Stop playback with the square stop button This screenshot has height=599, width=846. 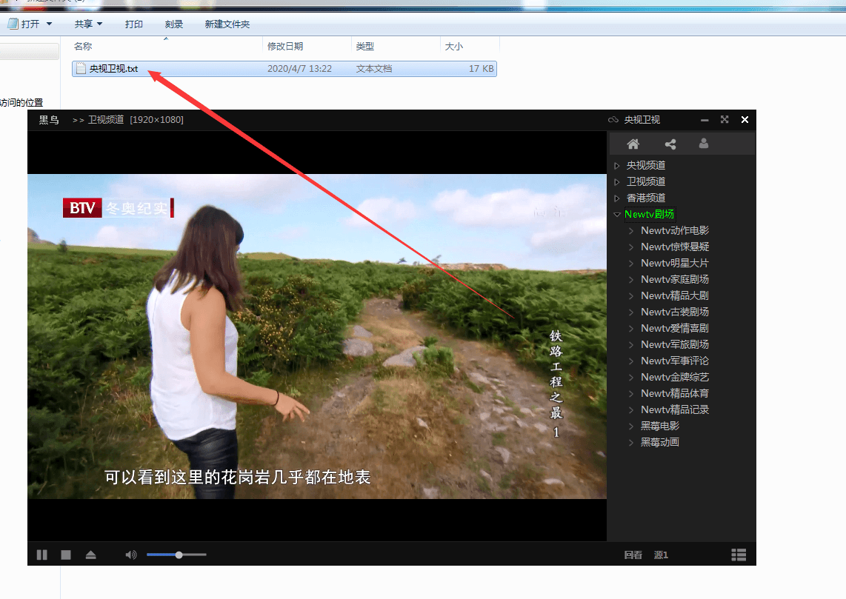click(66, 555)
